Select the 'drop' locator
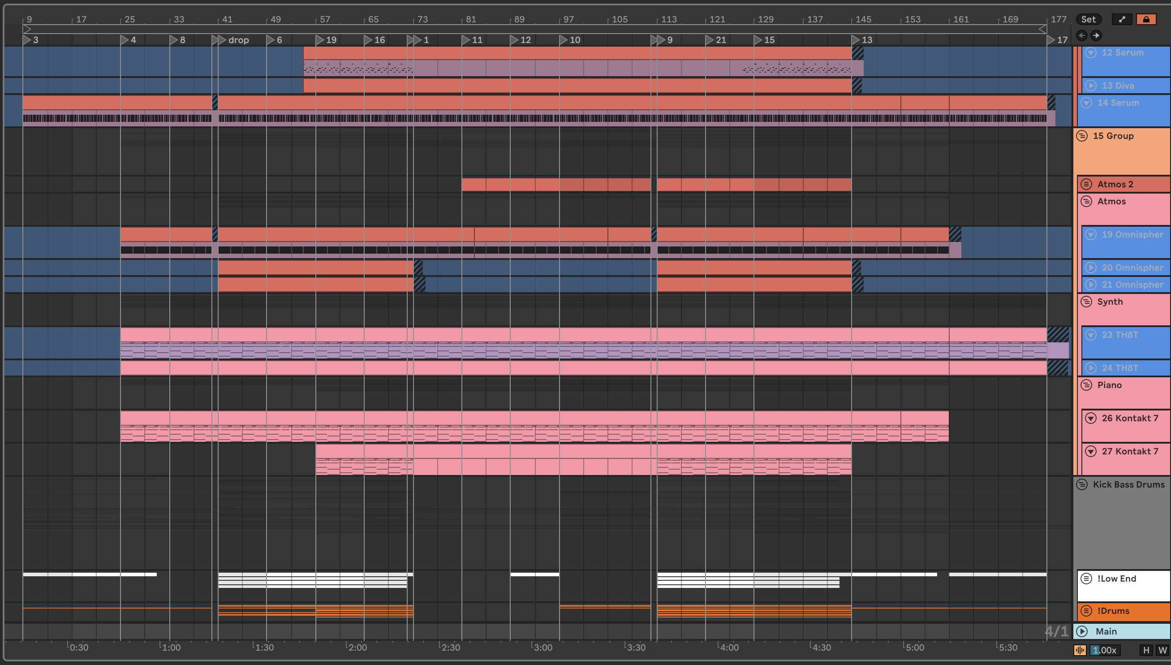 pos(234,40)
